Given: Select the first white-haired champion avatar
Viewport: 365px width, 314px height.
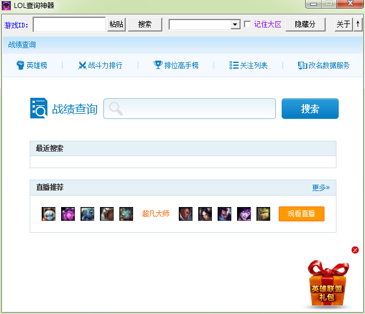Looking at the screenshot, I should 49,214.
